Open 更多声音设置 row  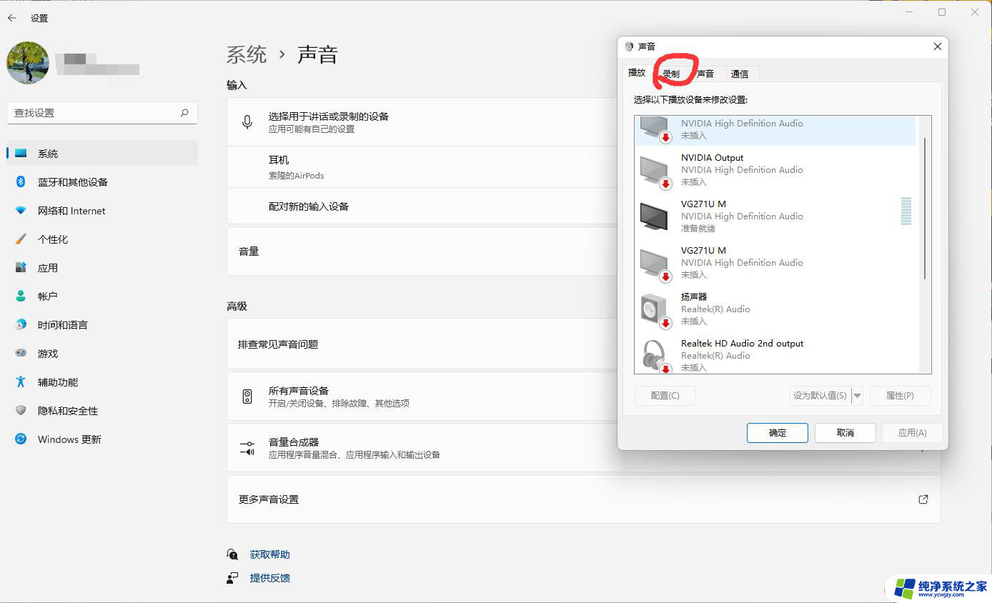(x=583, y=499)
